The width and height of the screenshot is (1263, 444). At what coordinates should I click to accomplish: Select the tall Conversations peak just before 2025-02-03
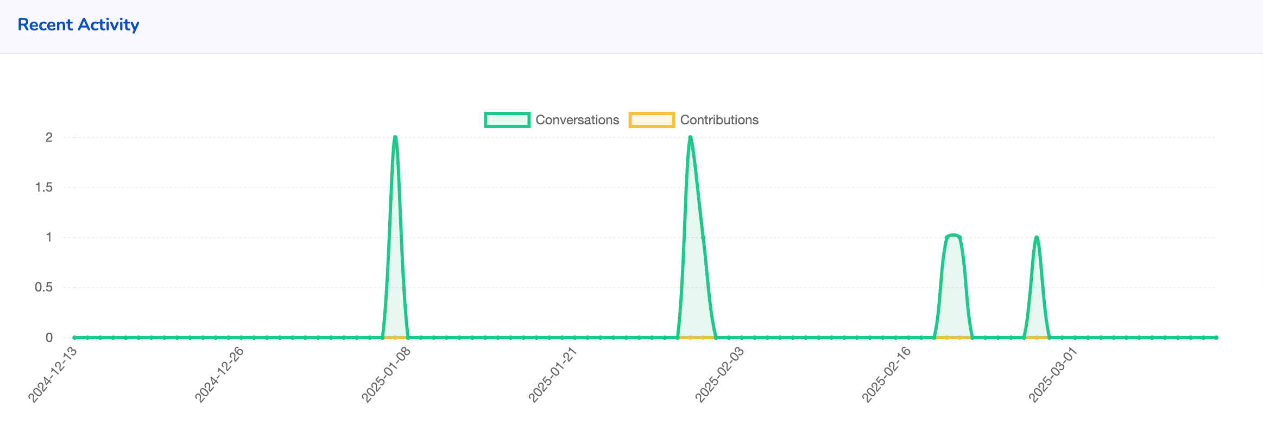click(690, 138)
